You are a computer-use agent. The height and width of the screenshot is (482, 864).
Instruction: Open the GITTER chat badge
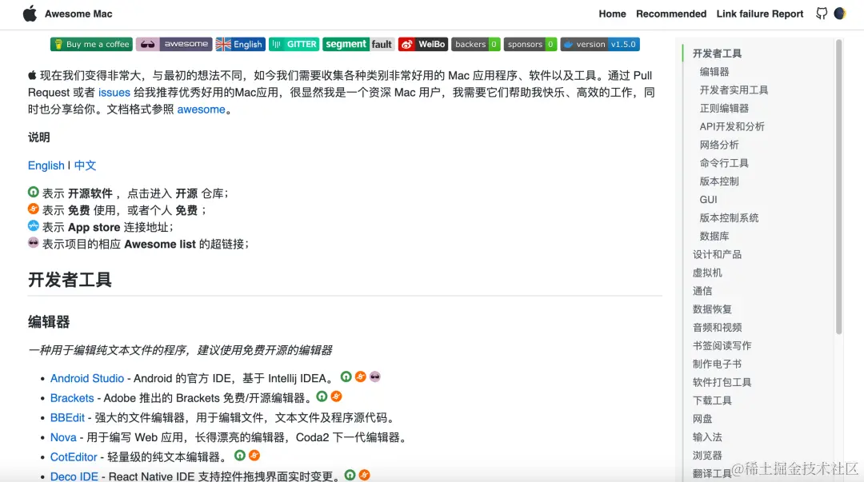(294, 44)
